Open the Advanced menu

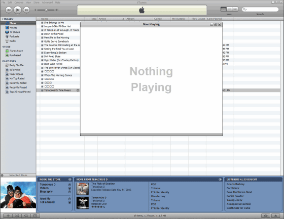tap(47, 3)
